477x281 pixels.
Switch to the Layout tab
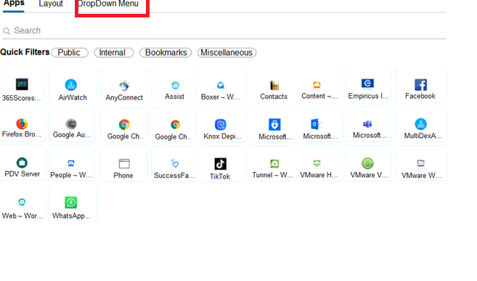pyautogui.click(x=51, y=4)
